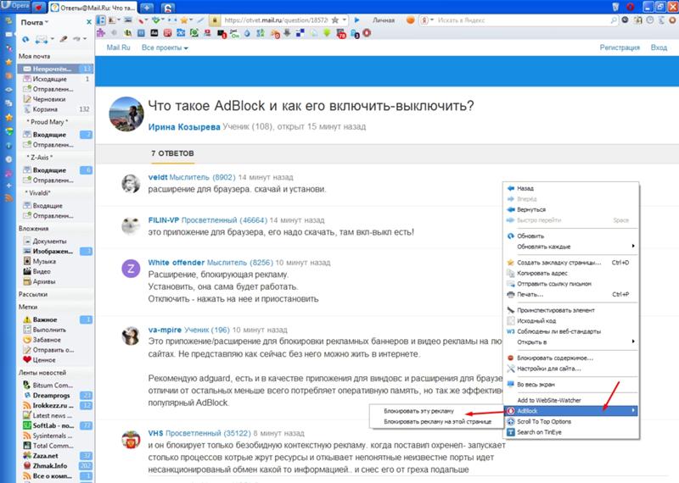Click the yellow star bookmarks toolbar icon
The height and width of the screenshot is (483, 679).
(x=184, y=20)
